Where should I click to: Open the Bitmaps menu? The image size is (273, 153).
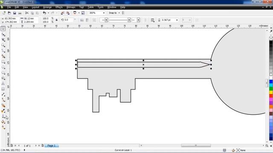71,7
